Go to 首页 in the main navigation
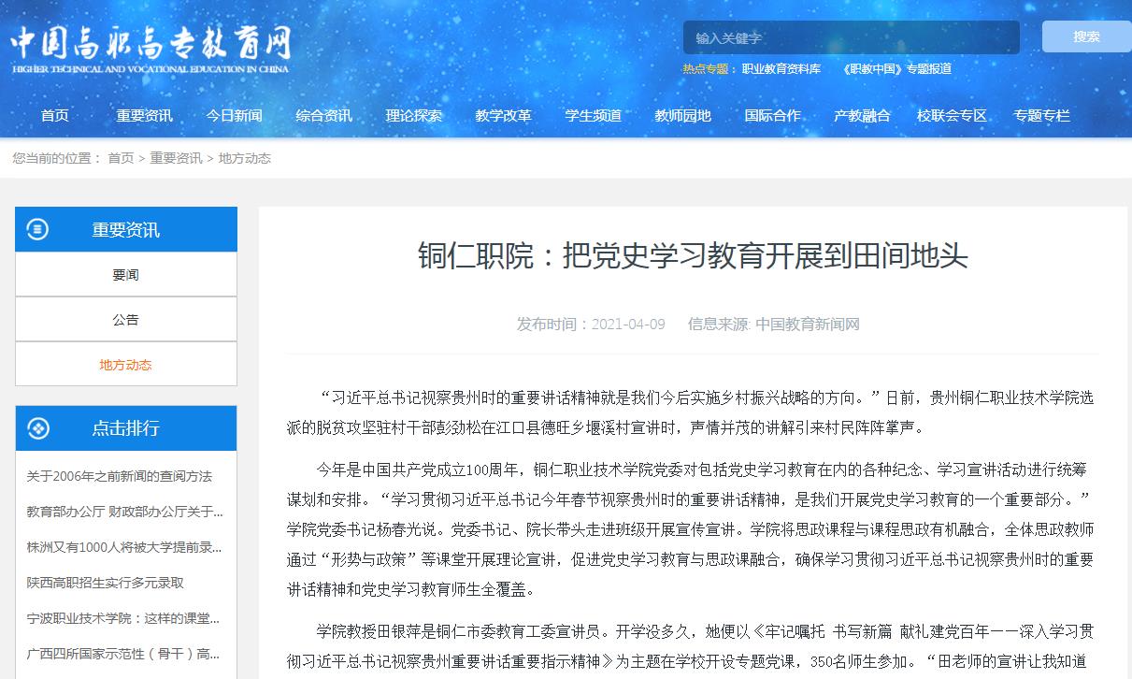 (55, 116)
